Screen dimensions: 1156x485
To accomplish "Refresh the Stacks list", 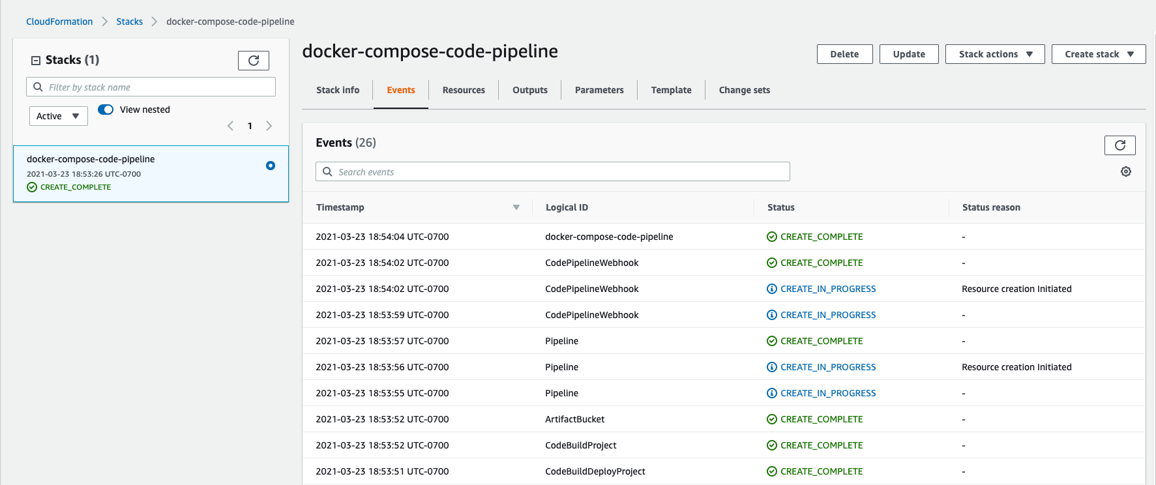I will pos(254,61).
